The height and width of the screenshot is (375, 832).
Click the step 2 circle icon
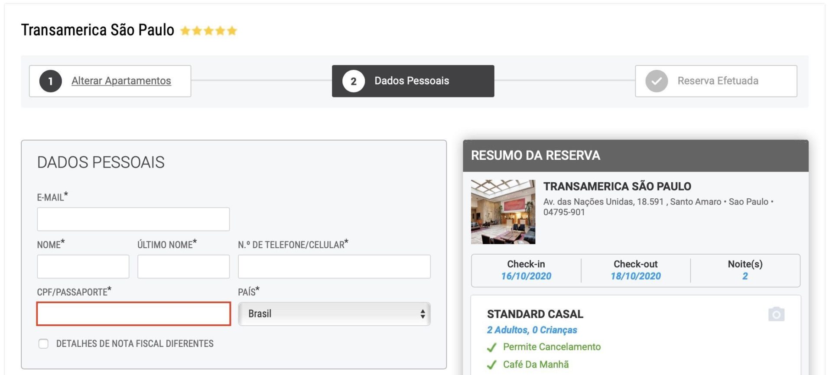[x=353, y=81]
